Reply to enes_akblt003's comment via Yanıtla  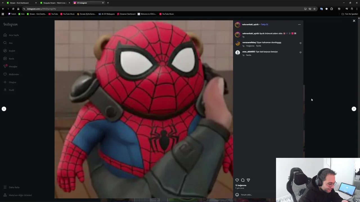(x=249, y=55)
